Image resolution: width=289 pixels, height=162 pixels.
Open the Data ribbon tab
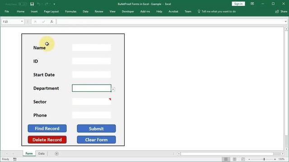[x=85, y=11]
